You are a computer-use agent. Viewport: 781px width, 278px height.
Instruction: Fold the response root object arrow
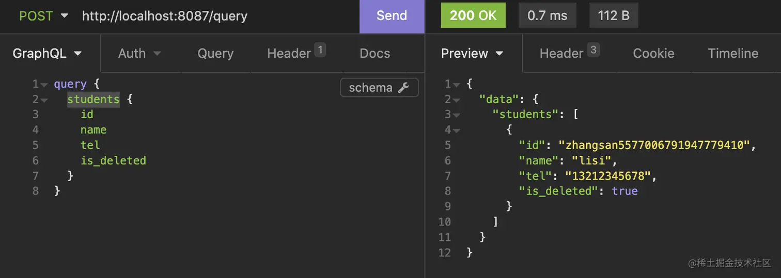(457, 84)
